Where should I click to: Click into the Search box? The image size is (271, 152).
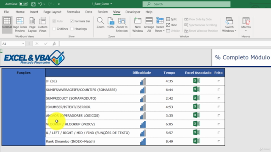coord(186,4)
